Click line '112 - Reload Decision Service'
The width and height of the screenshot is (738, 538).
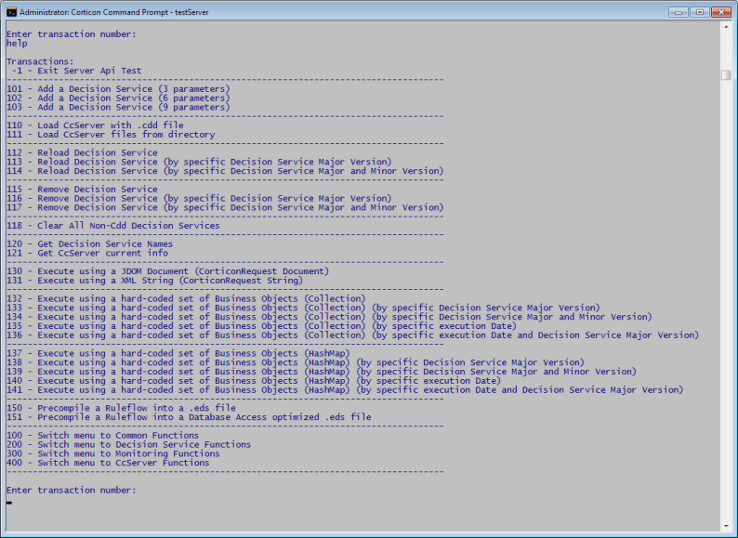[x=82, y=152]
